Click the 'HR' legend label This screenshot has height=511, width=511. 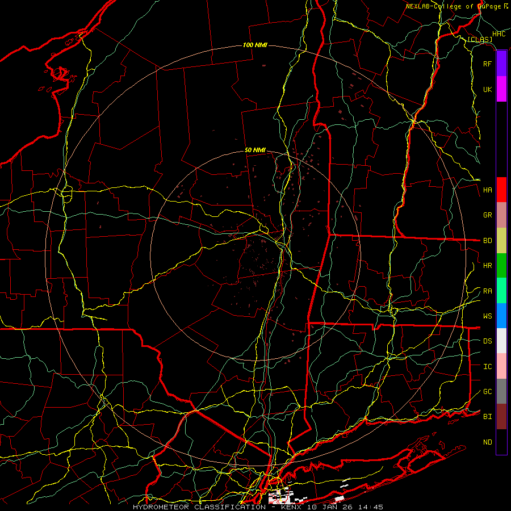(487, 266)
